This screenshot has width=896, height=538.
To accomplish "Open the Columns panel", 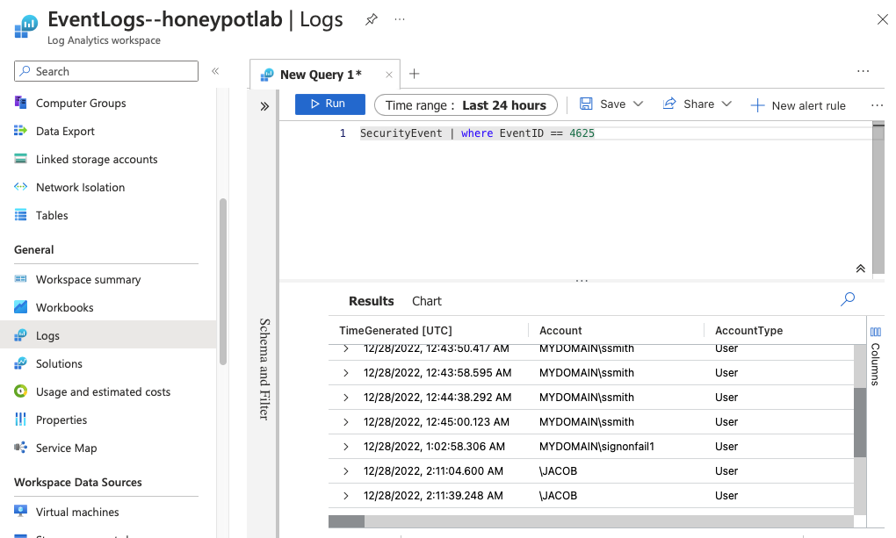I will point(876,356).
